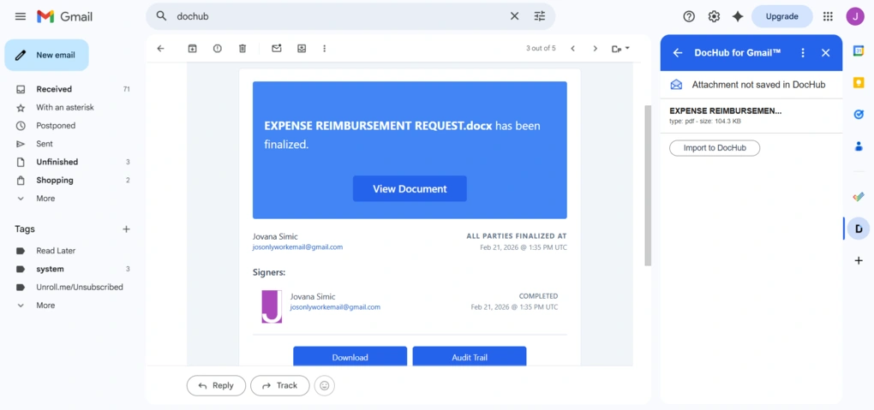Go back to the search results

pos(160,49)
